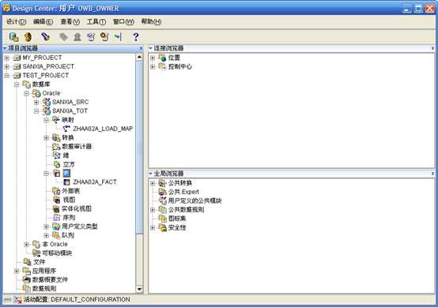Expand the 控制中心 node
438x307 pixels.
(153, 66)
